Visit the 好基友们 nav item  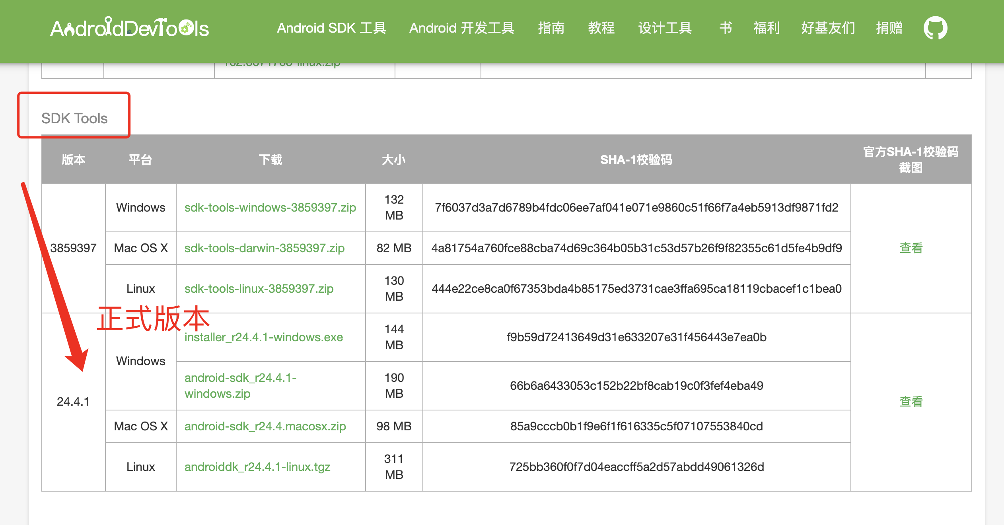828,28
